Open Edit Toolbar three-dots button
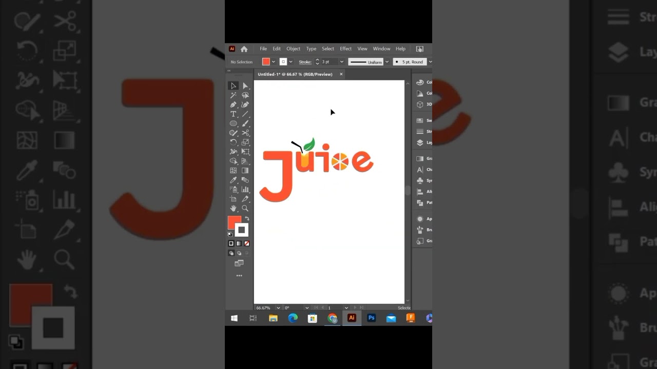 point(239,276)
